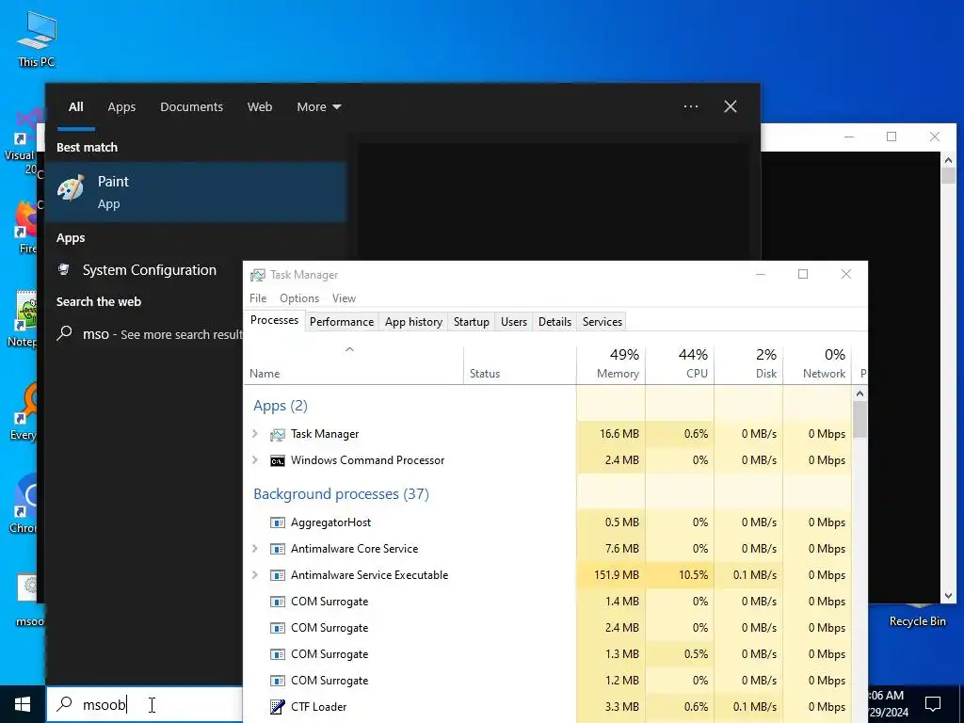Filter search results by Web
Image resolution: width=964 pixels, height=723 pixels.
[x=260, y=107]
